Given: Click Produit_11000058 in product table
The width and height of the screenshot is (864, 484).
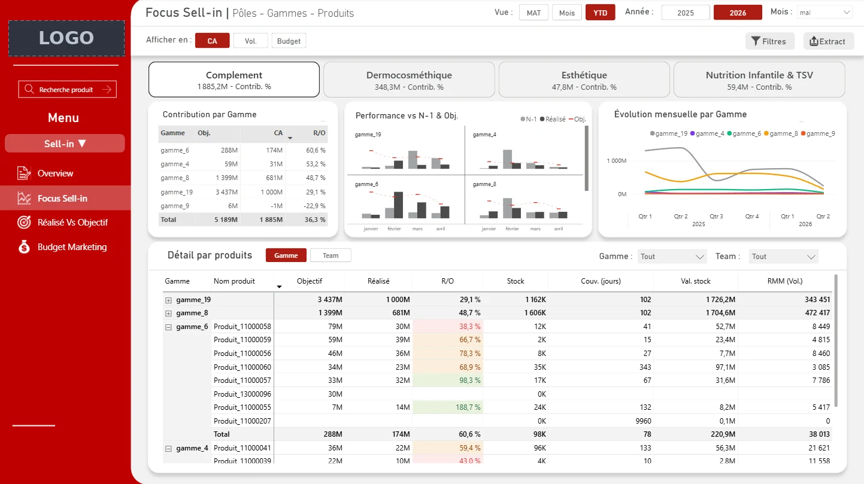Looking at the screenshot, I should coord(242,327).
